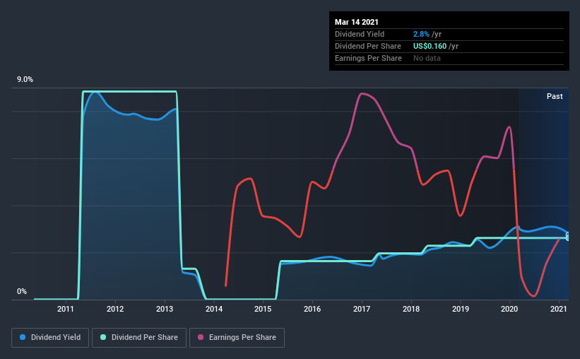This screenshot has height=359, width=580.
Task: Click the 9.0% y-axis label
Action: [25, 80]
